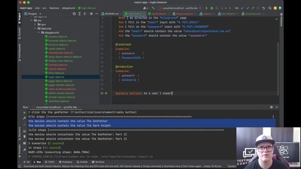Open the Git tab in bottom bar
Image resolution: width=301 pixels, height=169 pixels.
27,162
